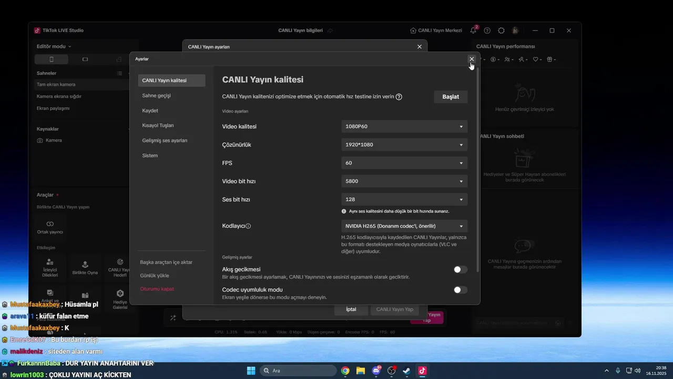Open the settings gear in TikTok title bar

(x=501, y=31)
